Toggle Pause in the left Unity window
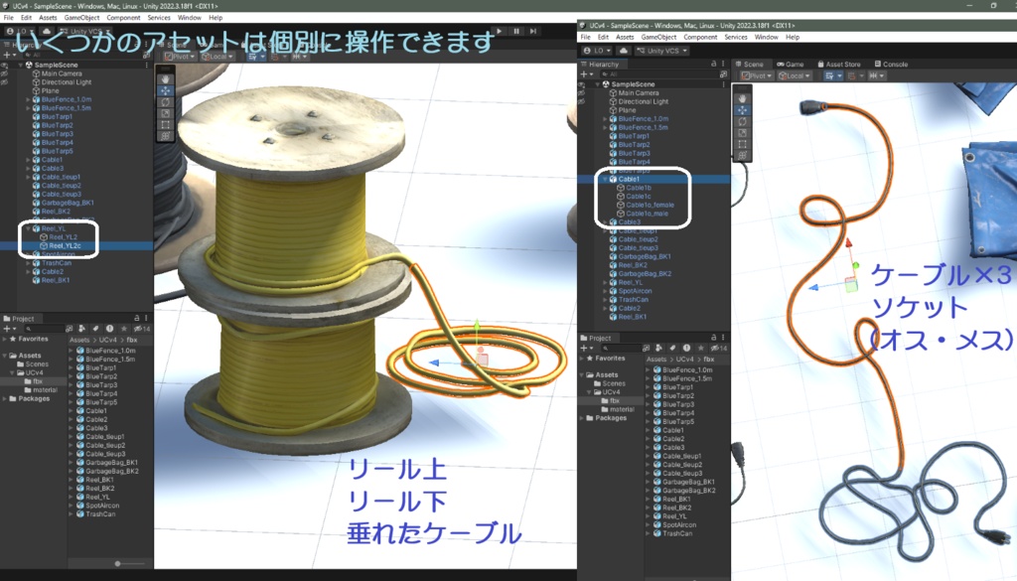1017x581 pixels. (516, 31)
